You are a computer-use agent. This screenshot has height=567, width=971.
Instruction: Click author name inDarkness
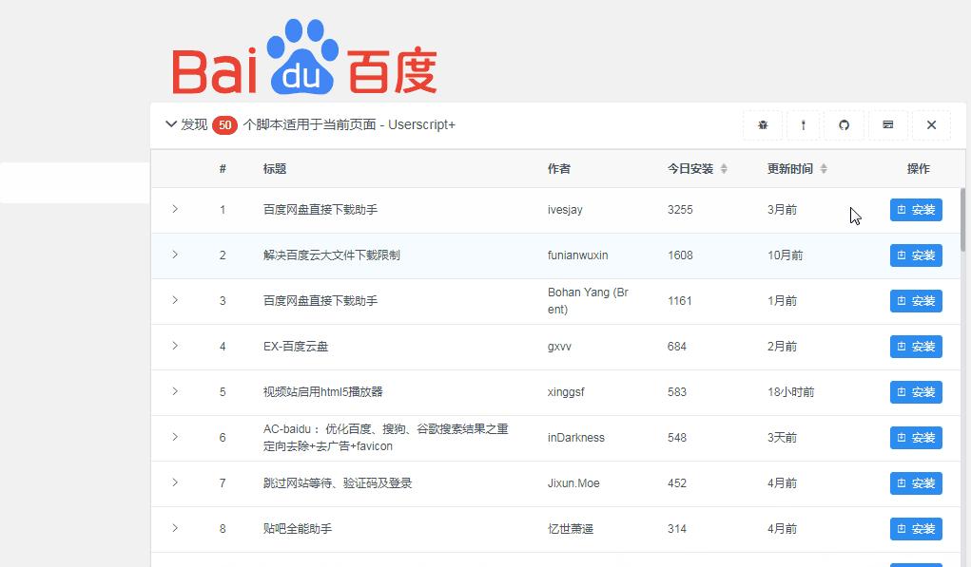coord(576,438)
